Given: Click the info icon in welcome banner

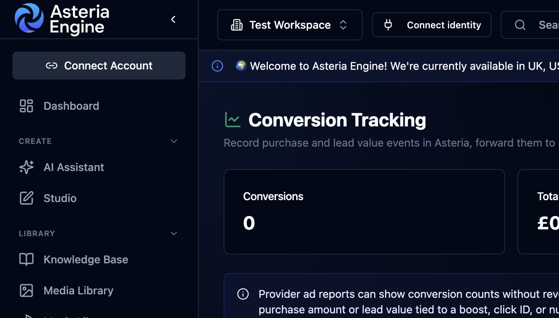Looking at the screenshot, I should tap(217, 66).
